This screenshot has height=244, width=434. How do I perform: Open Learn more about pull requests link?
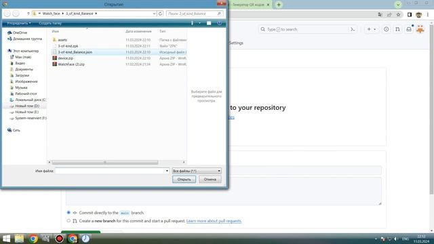[214, 221]
